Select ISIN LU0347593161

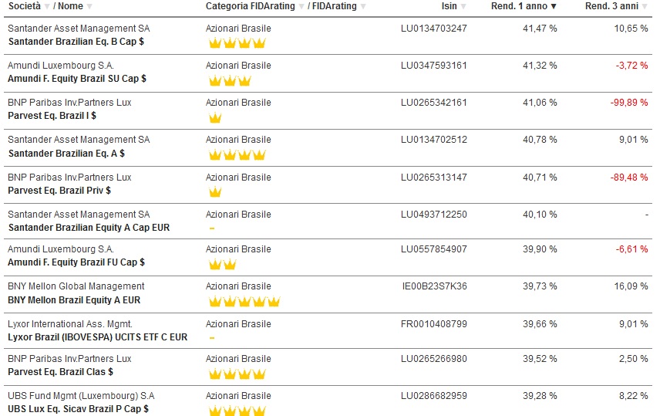click(434, 66)
